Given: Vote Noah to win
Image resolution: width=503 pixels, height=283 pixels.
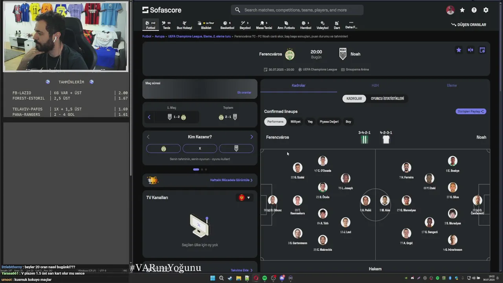Looking at the screenshot, I should [x=236, y=149].
